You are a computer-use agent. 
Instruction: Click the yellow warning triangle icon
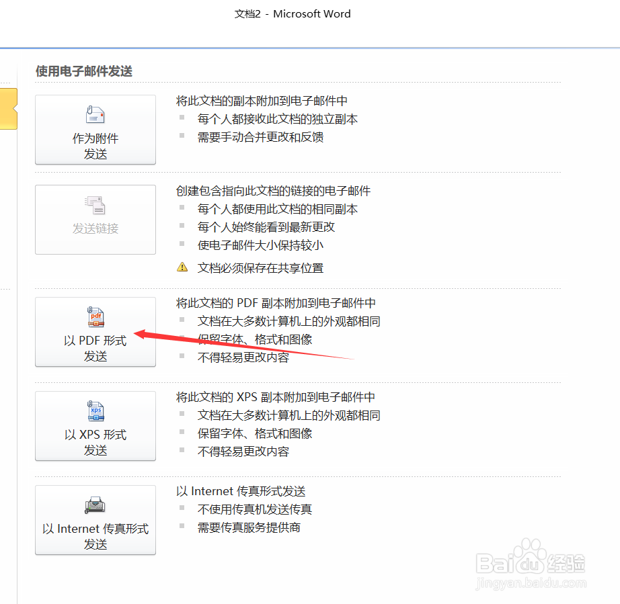click(182, 267)
